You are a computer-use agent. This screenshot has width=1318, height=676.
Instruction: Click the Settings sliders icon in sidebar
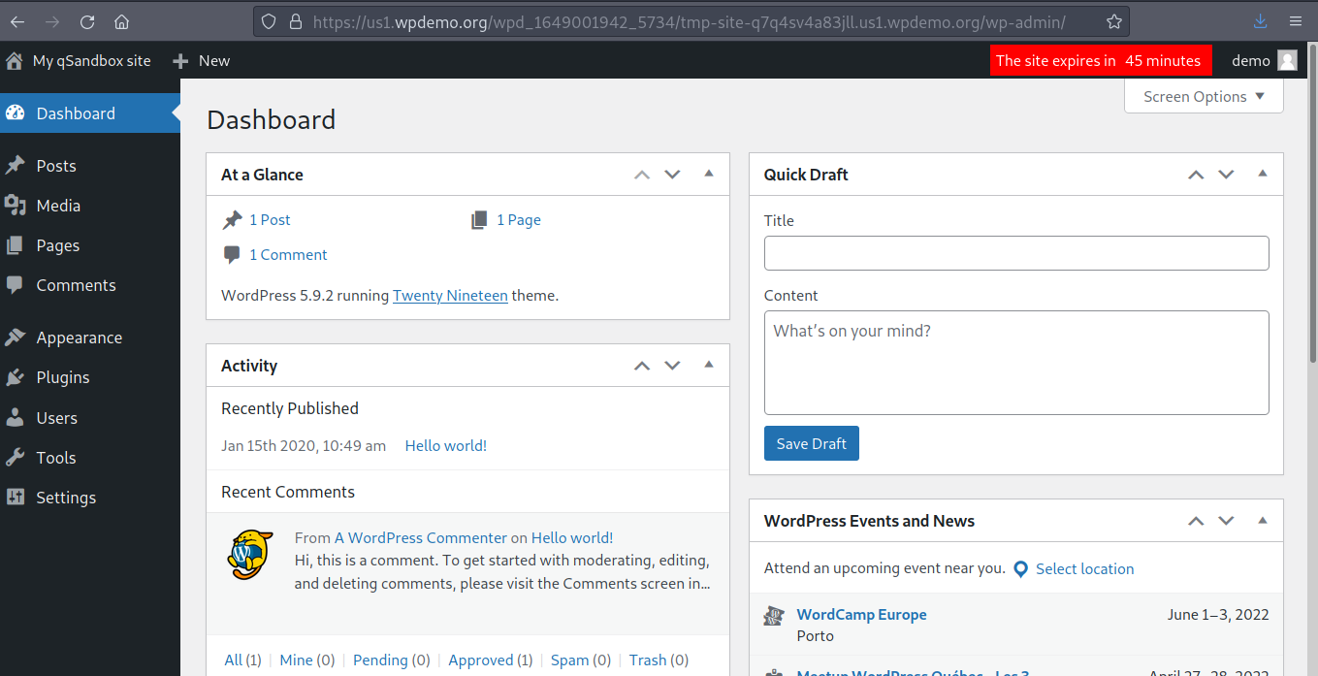[15, 498]
